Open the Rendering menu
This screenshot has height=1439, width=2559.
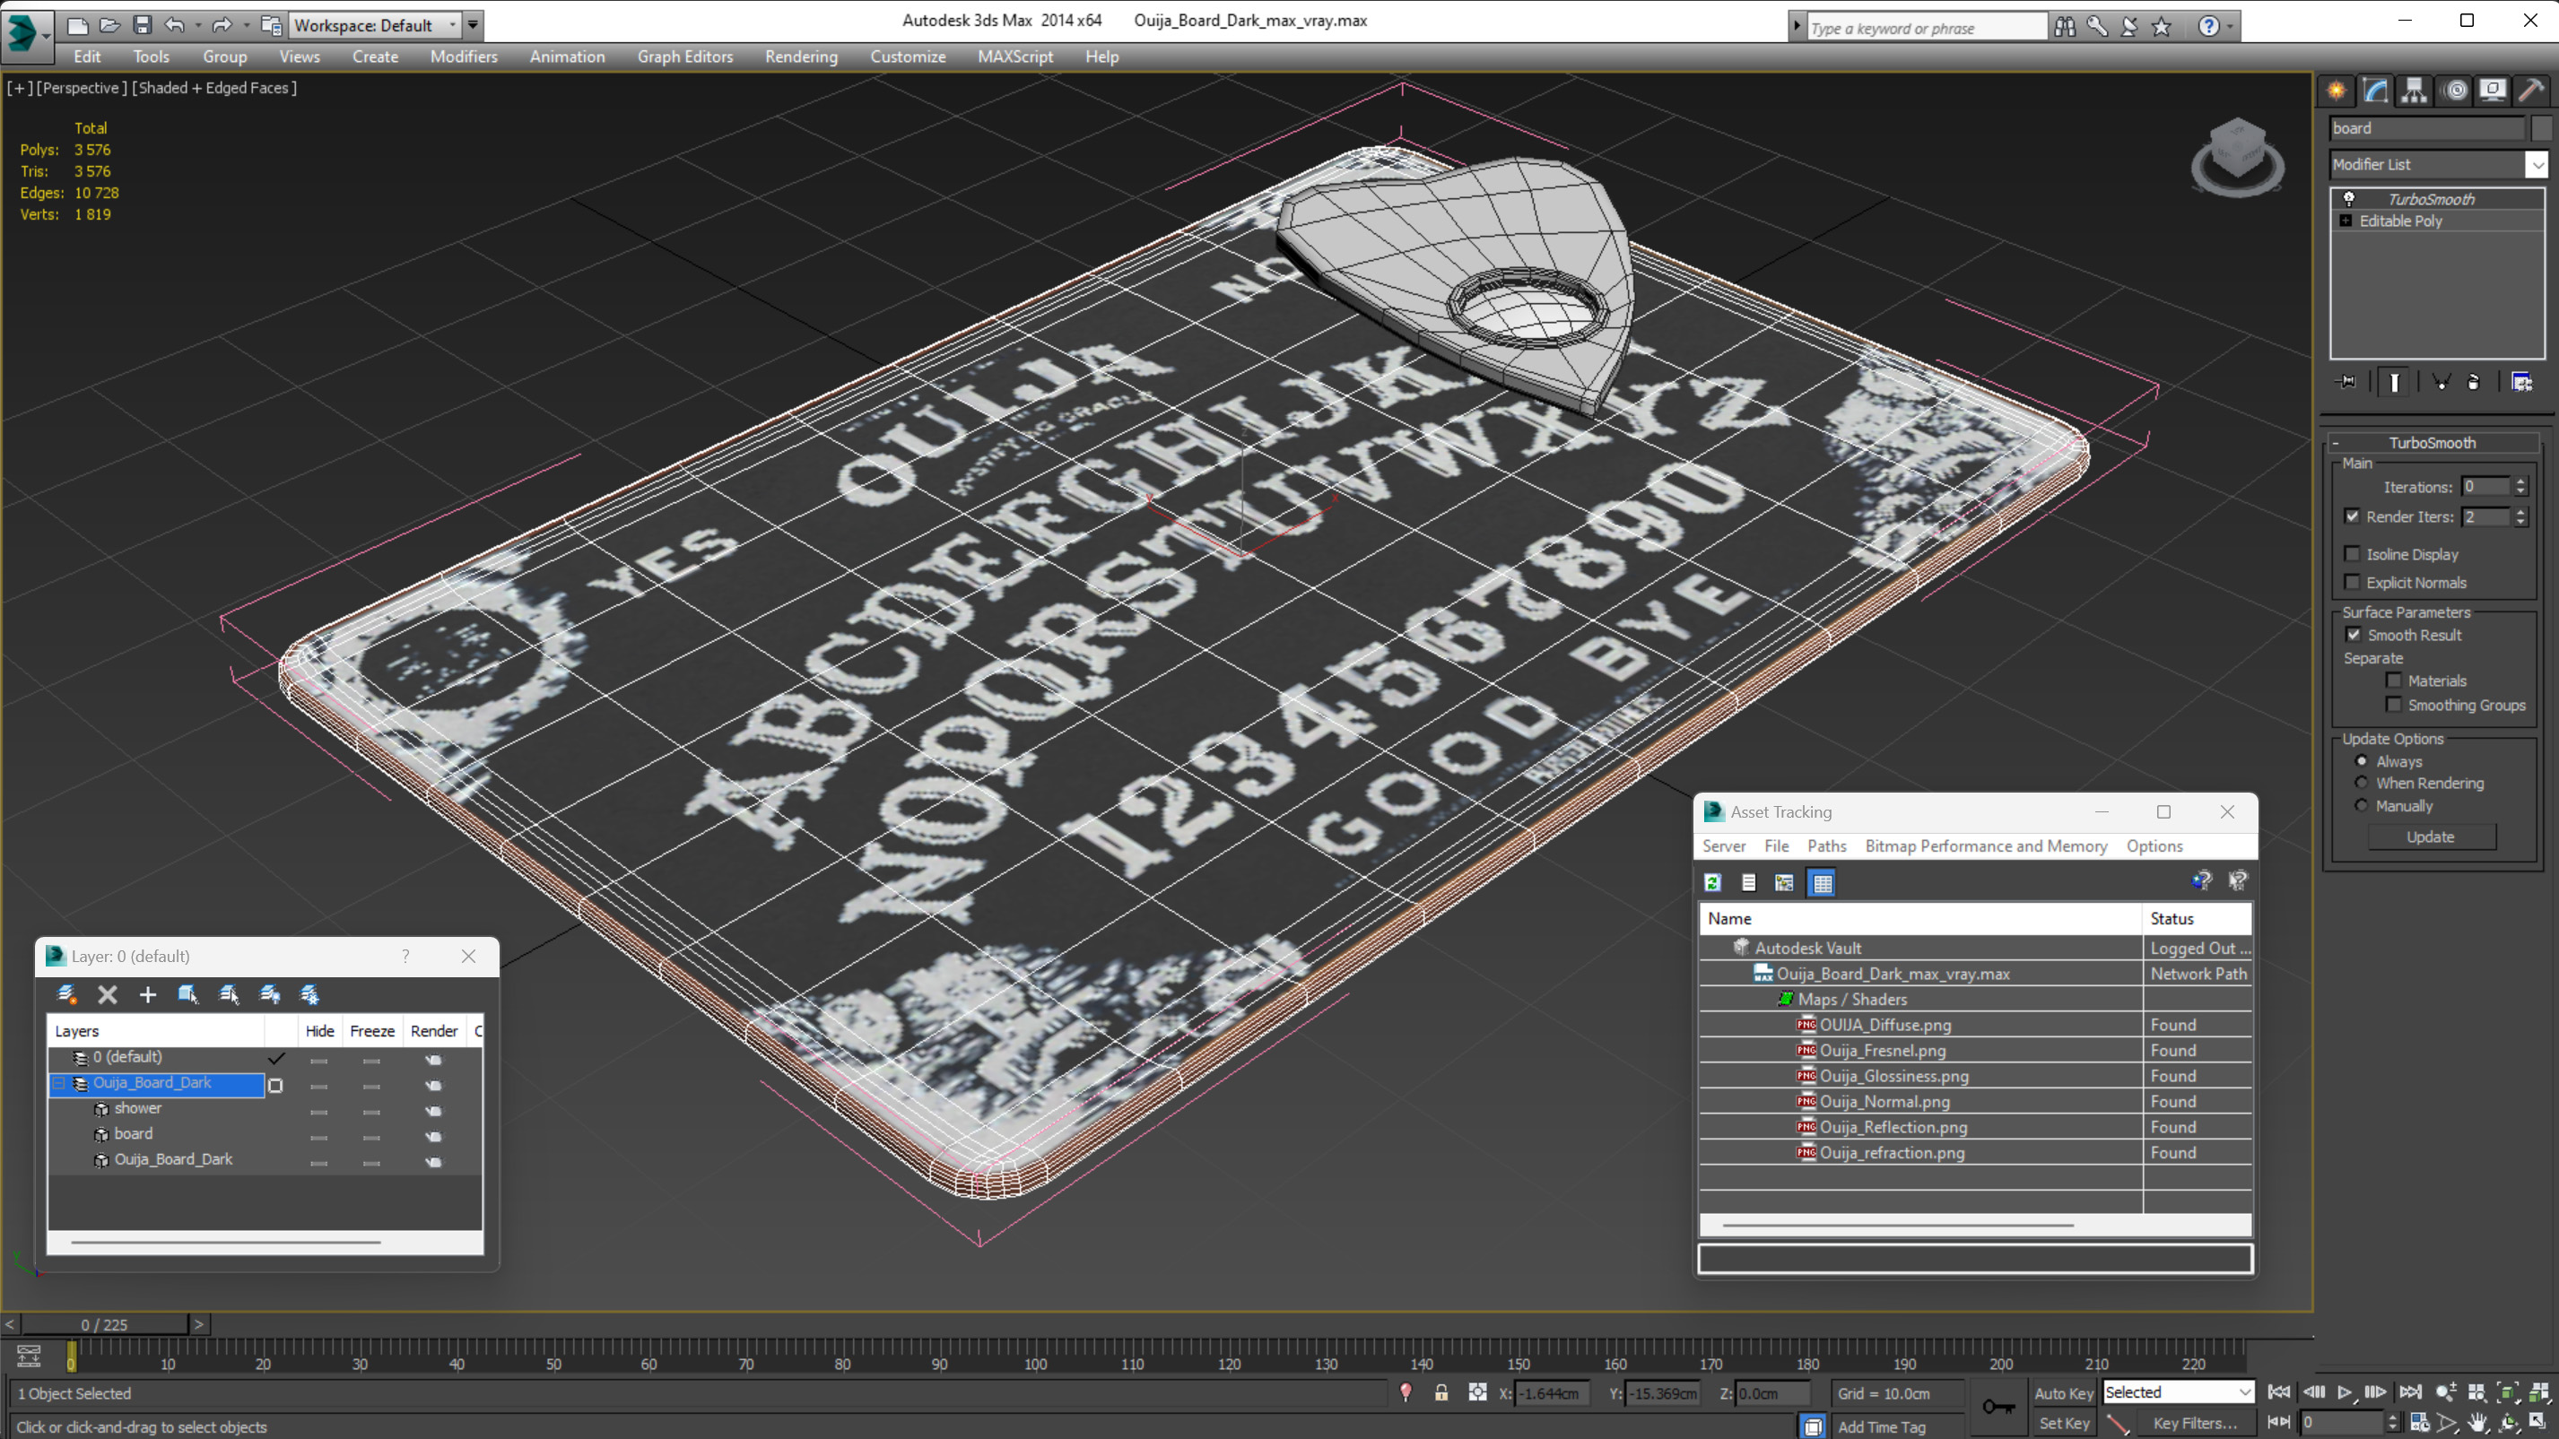[801, 56]
